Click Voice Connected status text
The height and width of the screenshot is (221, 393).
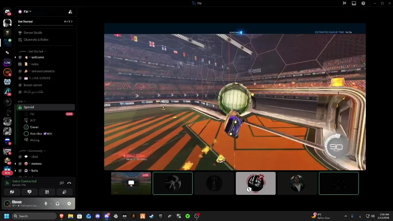pos(24,181)
